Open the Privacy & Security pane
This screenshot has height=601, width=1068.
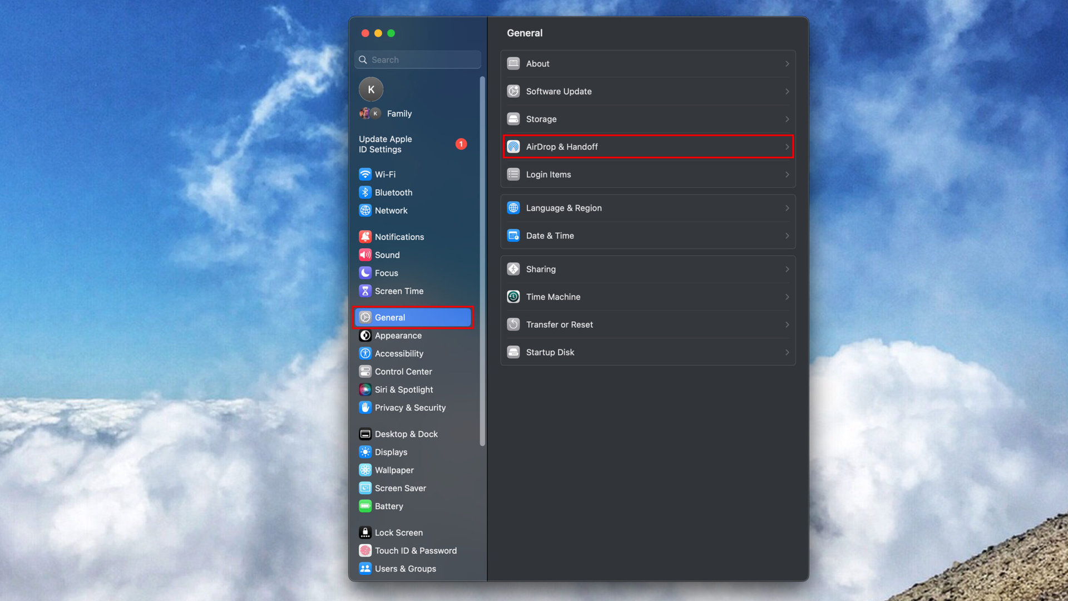[410, 408]
